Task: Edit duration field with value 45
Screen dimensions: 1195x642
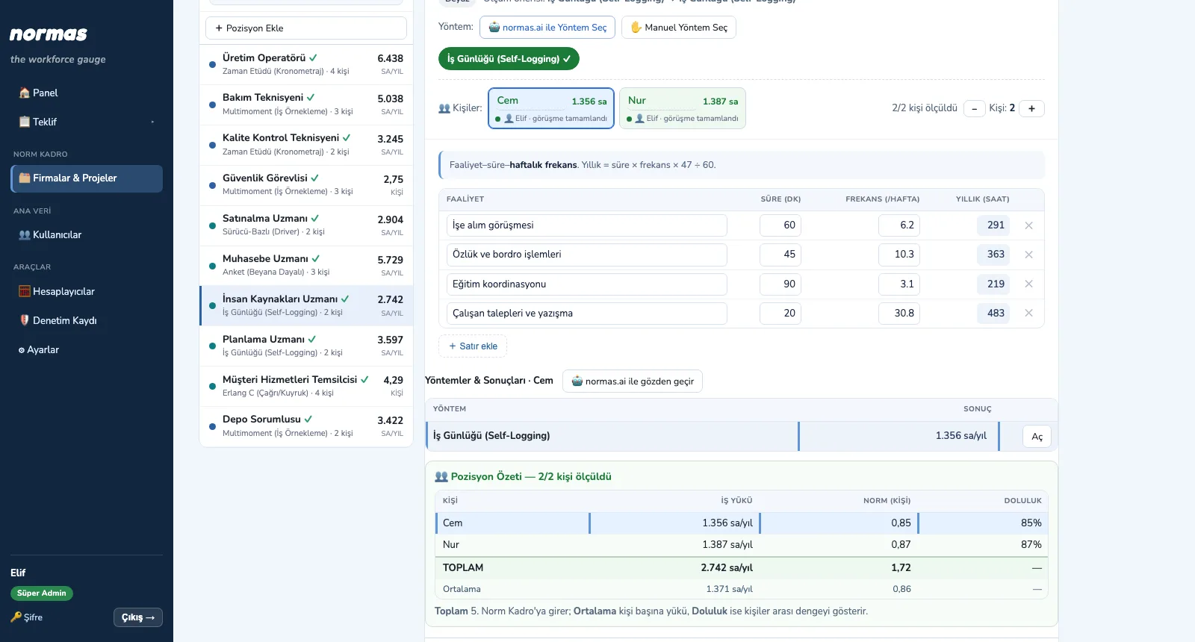Action: 780,255
